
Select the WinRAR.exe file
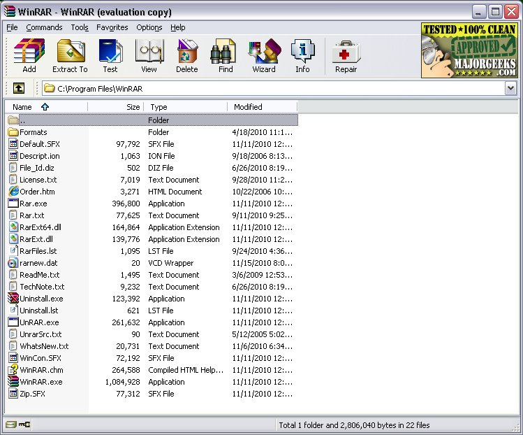pos(40,382)
